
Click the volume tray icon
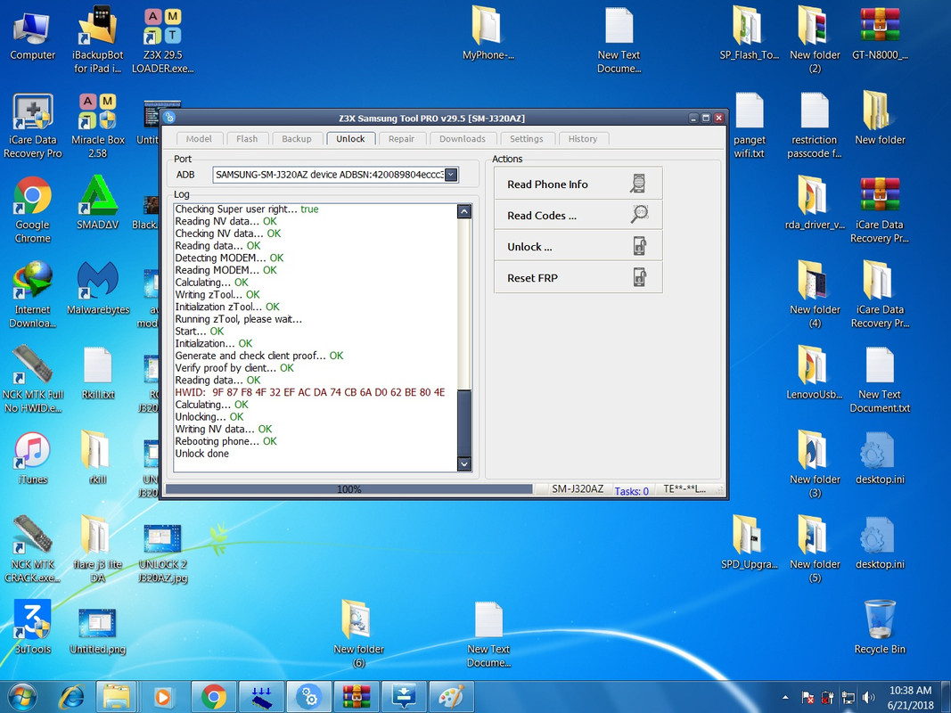pyautogui.click(x=868, y=698)
